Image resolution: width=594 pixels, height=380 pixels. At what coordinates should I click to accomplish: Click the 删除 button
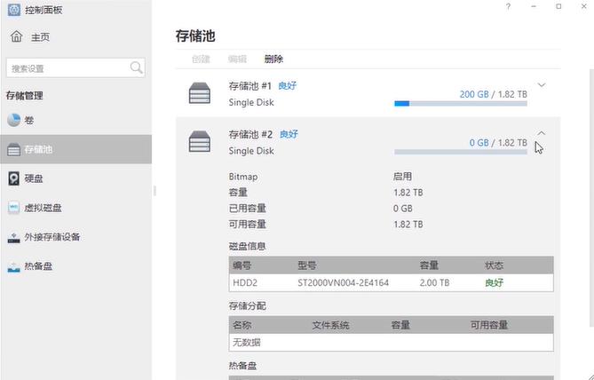pyautogui.click(x=273, y=59)
